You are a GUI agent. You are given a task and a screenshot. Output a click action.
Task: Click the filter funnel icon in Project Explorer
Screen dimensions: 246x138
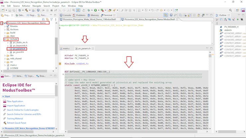pyautogui.click(x=51, y=20)
